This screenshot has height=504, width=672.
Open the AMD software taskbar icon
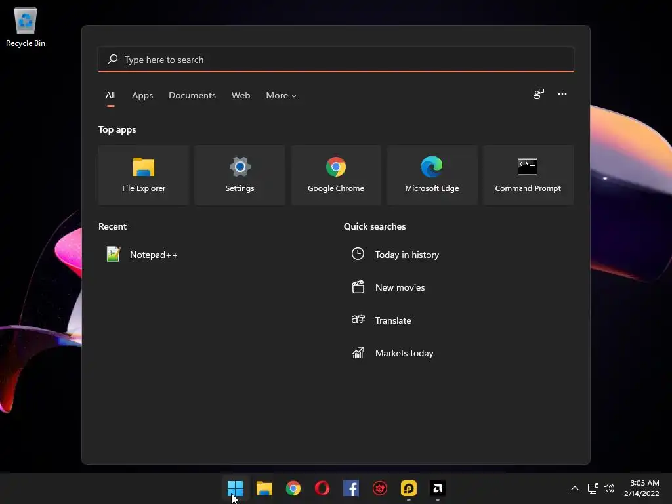pos(438,488)
